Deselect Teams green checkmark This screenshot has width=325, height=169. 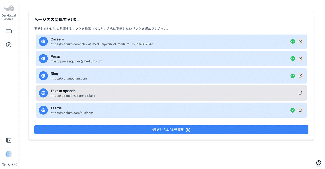coord(292,110)
